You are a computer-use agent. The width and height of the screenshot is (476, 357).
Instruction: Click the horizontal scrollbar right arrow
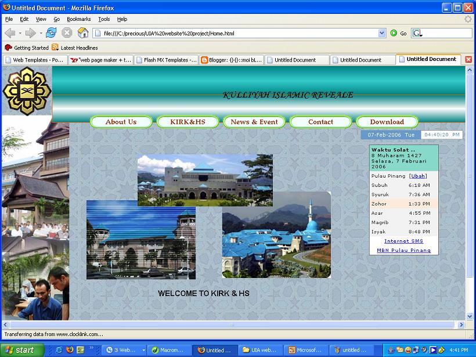click(461, 325)
